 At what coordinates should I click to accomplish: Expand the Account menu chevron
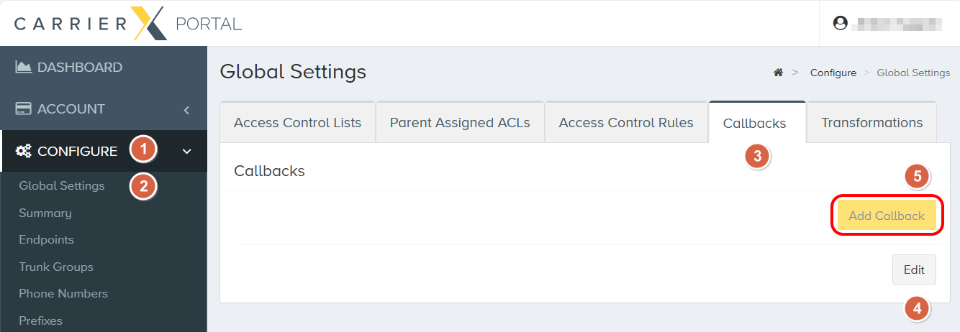pos(186,110)
